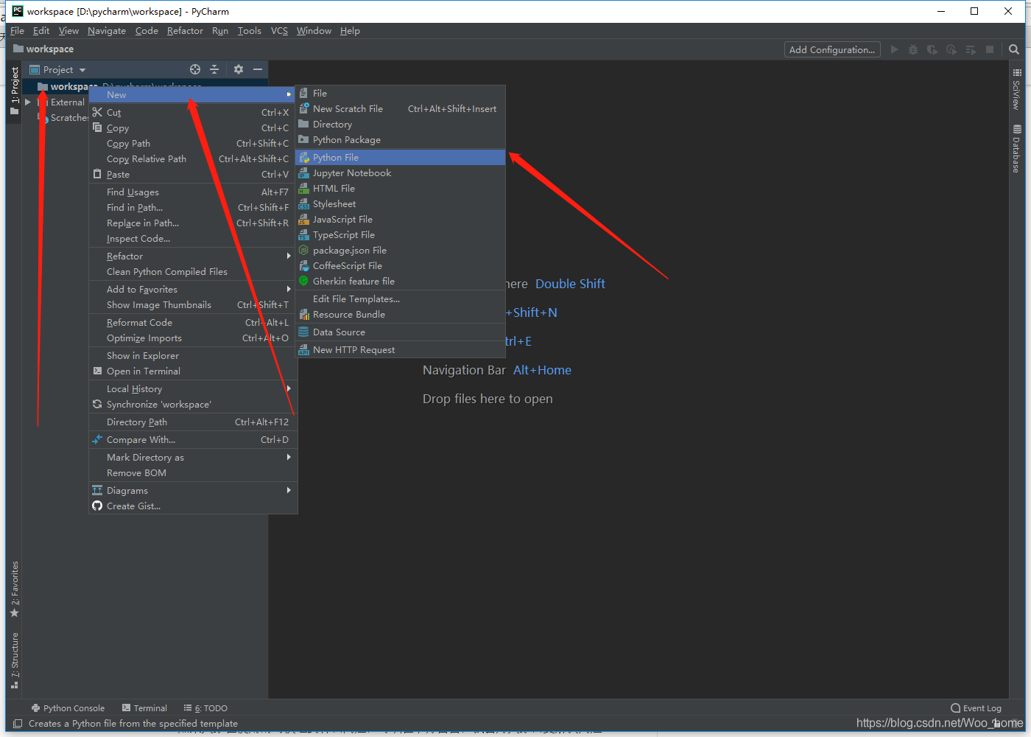This screenshot has width=1031, height=737.
Task: Click the Copy icon in context menu
Action: click(x=97, y=128)
